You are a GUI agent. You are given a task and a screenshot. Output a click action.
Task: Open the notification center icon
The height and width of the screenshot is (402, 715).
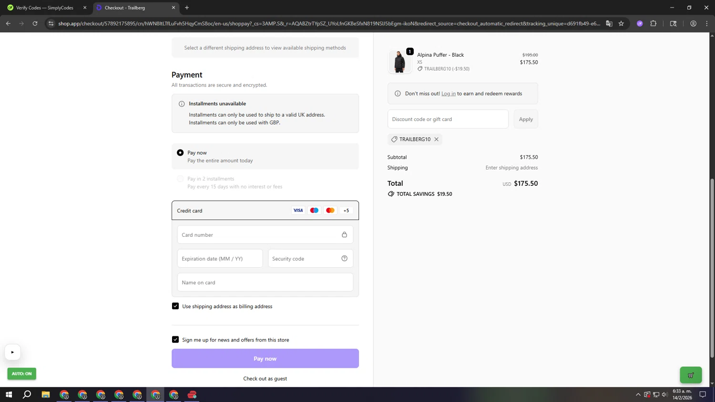703,394
